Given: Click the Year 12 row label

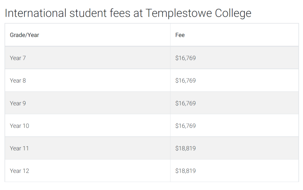Looking at the screenshot, I should coord(19,171).
